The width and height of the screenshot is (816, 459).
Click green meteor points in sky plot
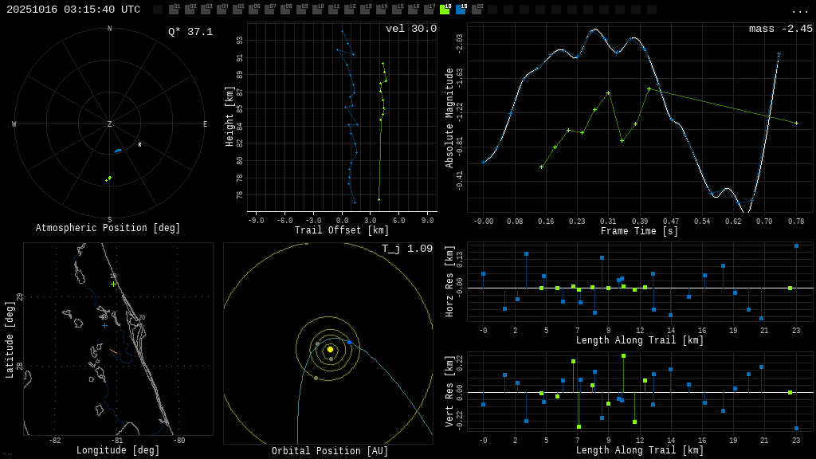pyautogui.click(x=108, y=178)
